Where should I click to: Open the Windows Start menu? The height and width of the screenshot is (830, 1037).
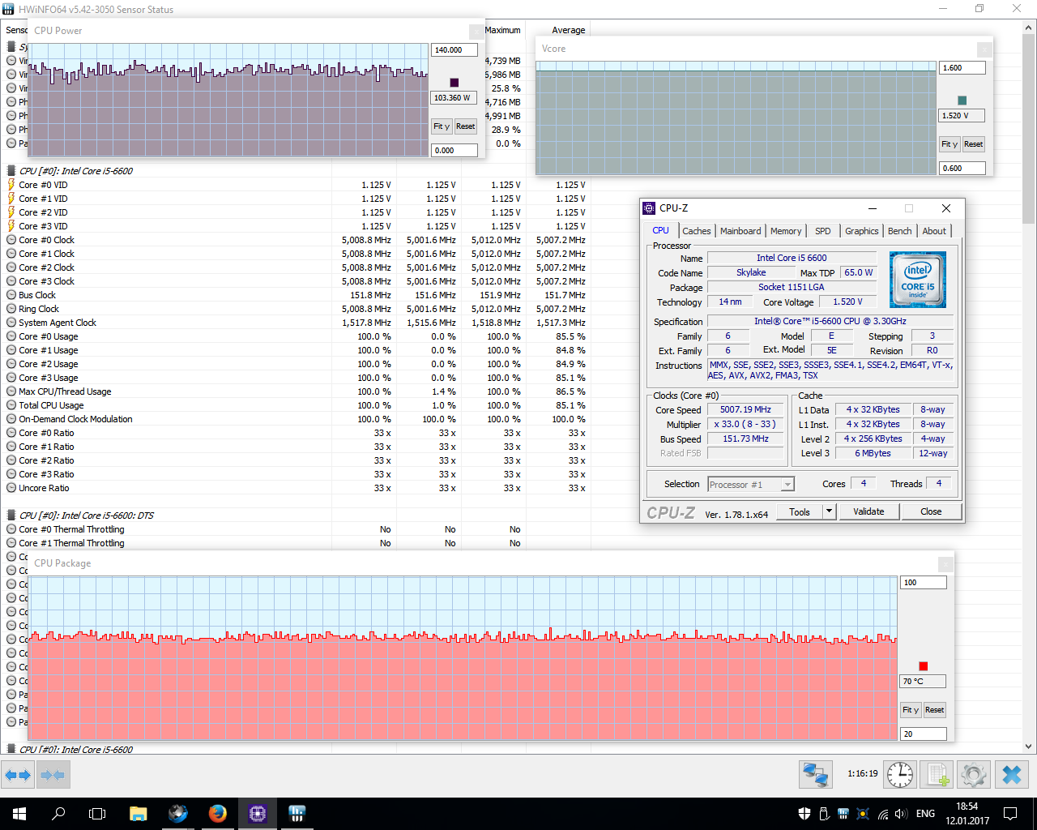(19, 814)
